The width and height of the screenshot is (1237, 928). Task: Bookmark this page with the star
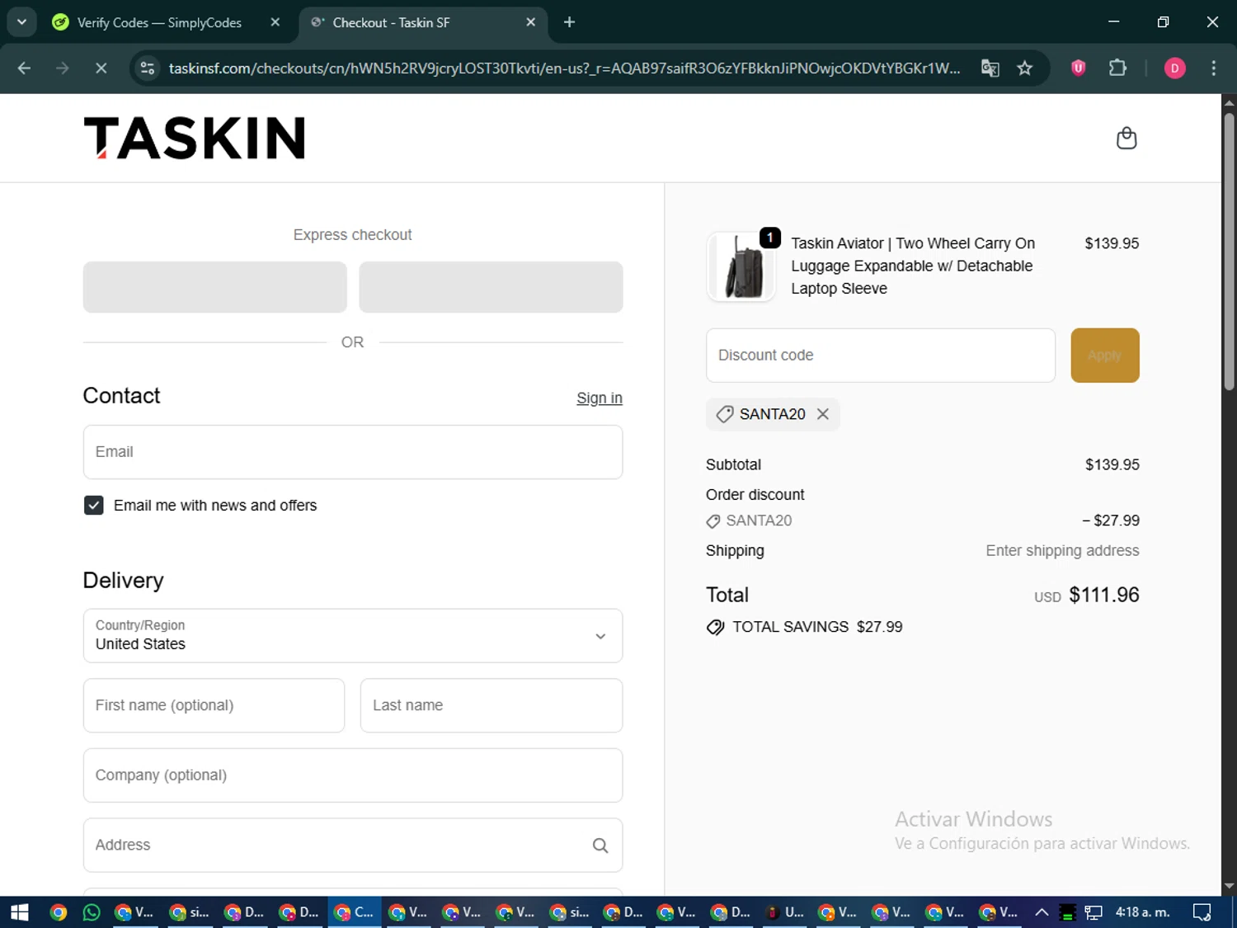coord(1025,68)
